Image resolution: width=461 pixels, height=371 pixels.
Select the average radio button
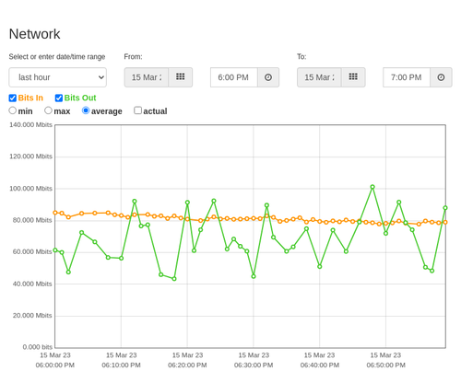pyautogui.click(x=86, y=110)
